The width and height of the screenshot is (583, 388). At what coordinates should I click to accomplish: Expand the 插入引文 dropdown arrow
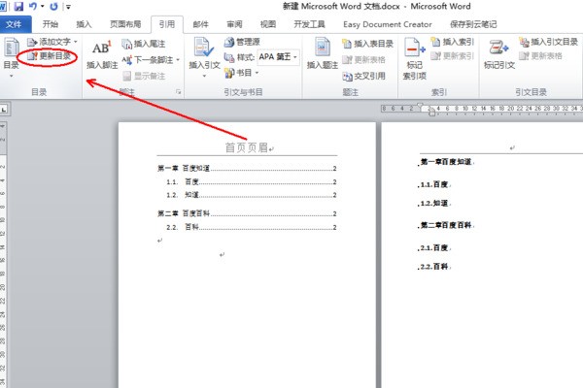(204, 76)
